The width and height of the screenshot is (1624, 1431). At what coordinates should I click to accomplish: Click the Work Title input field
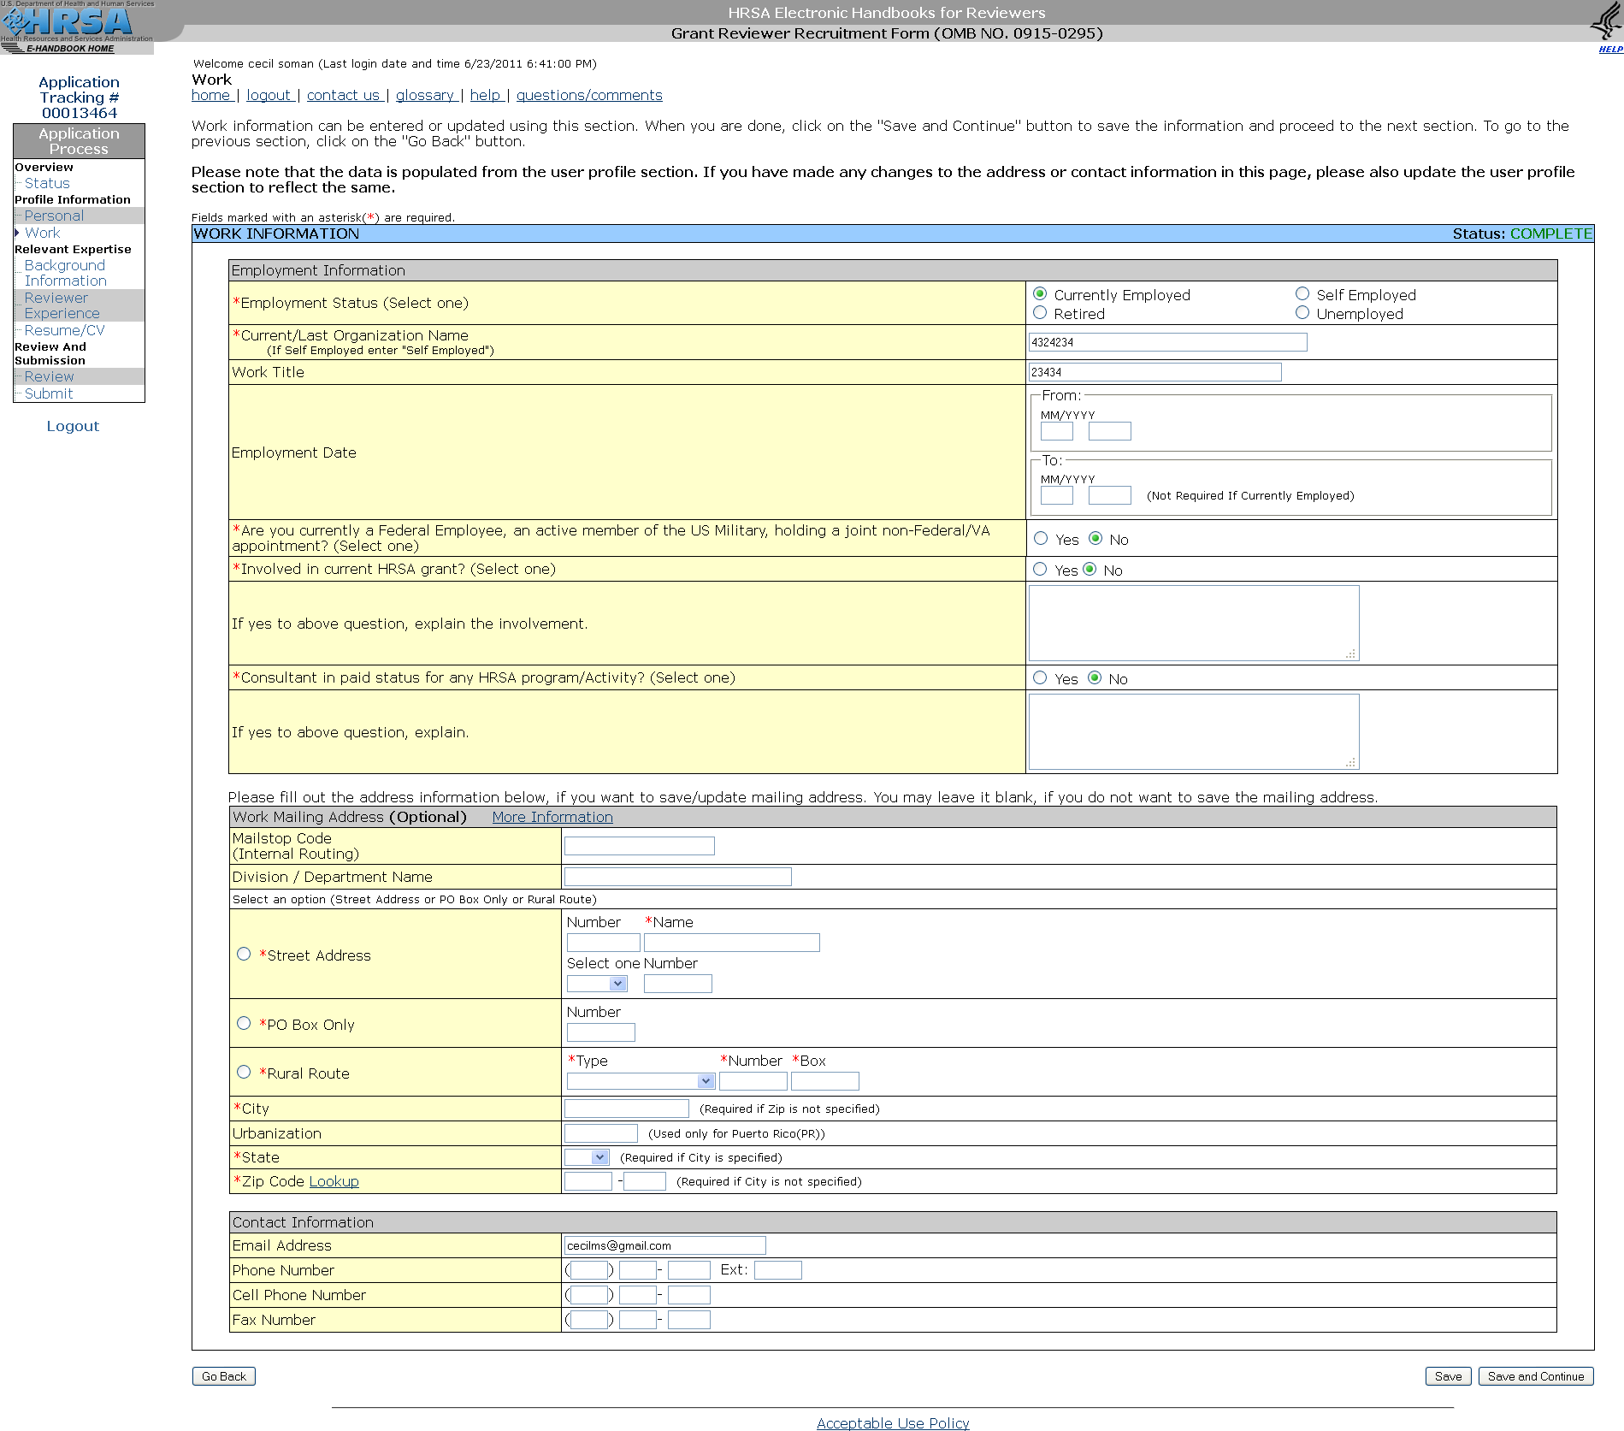pyautogui.click(x=1154, y=372)
